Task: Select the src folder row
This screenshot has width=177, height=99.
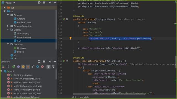Action: [28, 11]
